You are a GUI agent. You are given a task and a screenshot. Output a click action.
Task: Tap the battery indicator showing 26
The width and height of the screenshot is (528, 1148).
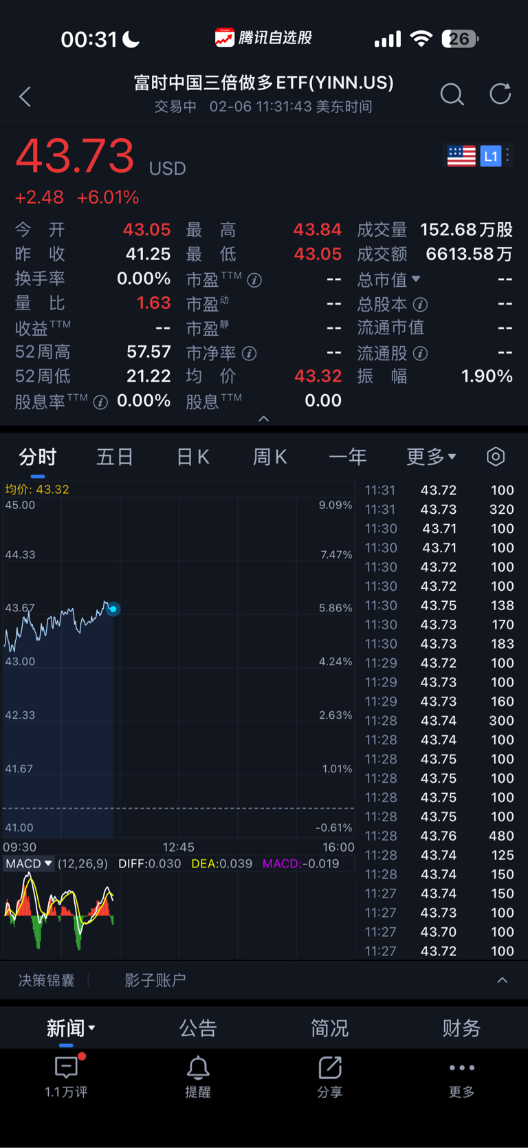click(460, 39)
